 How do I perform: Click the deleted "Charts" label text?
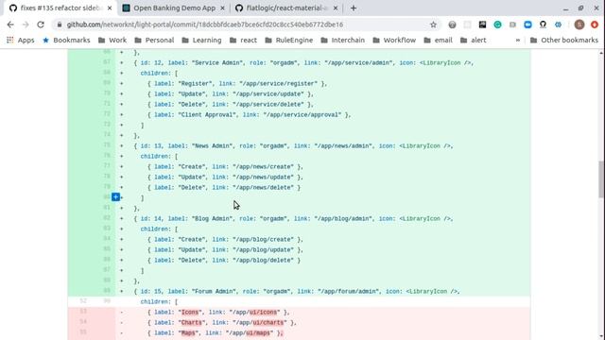click(x=191, y=323)
